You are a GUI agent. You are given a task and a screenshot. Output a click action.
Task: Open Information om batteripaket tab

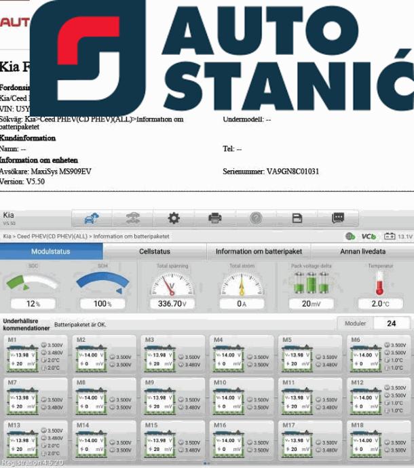(x=259, y=252)
